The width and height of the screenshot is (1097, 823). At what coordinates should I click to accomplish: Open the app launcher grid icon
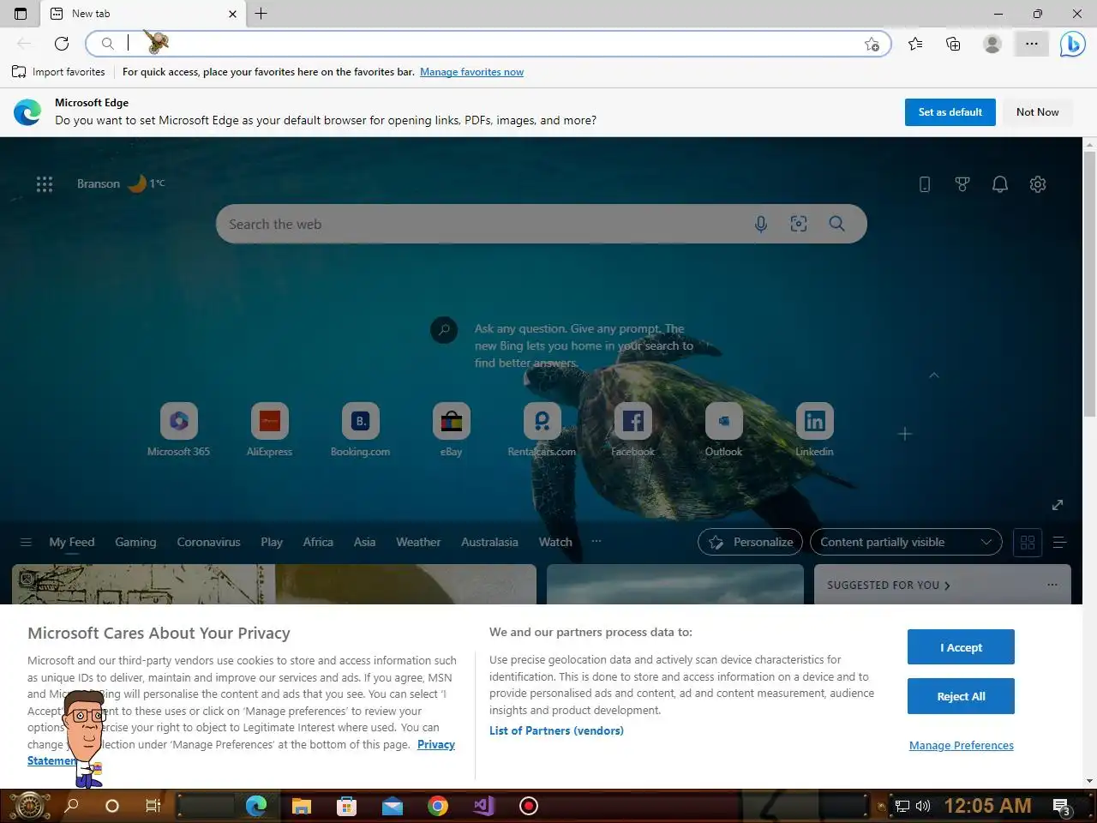[45, 184]
